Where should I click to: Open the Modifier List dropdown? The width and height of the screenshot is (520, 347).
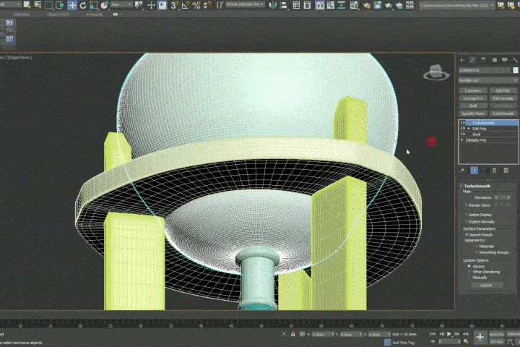[x=487, y=80]
